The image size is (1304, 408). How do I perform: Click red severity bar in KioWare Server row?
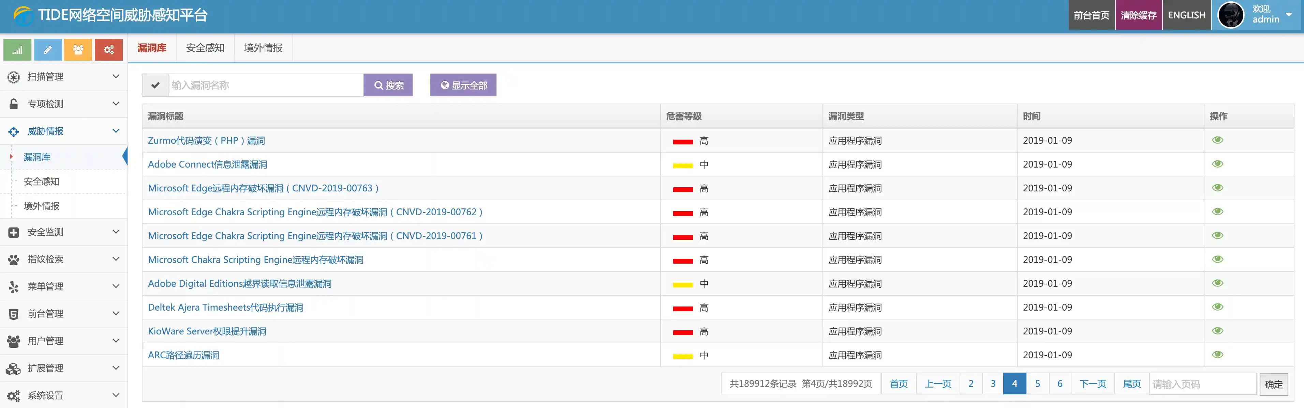pyautogui.click(x=682, y=332)
